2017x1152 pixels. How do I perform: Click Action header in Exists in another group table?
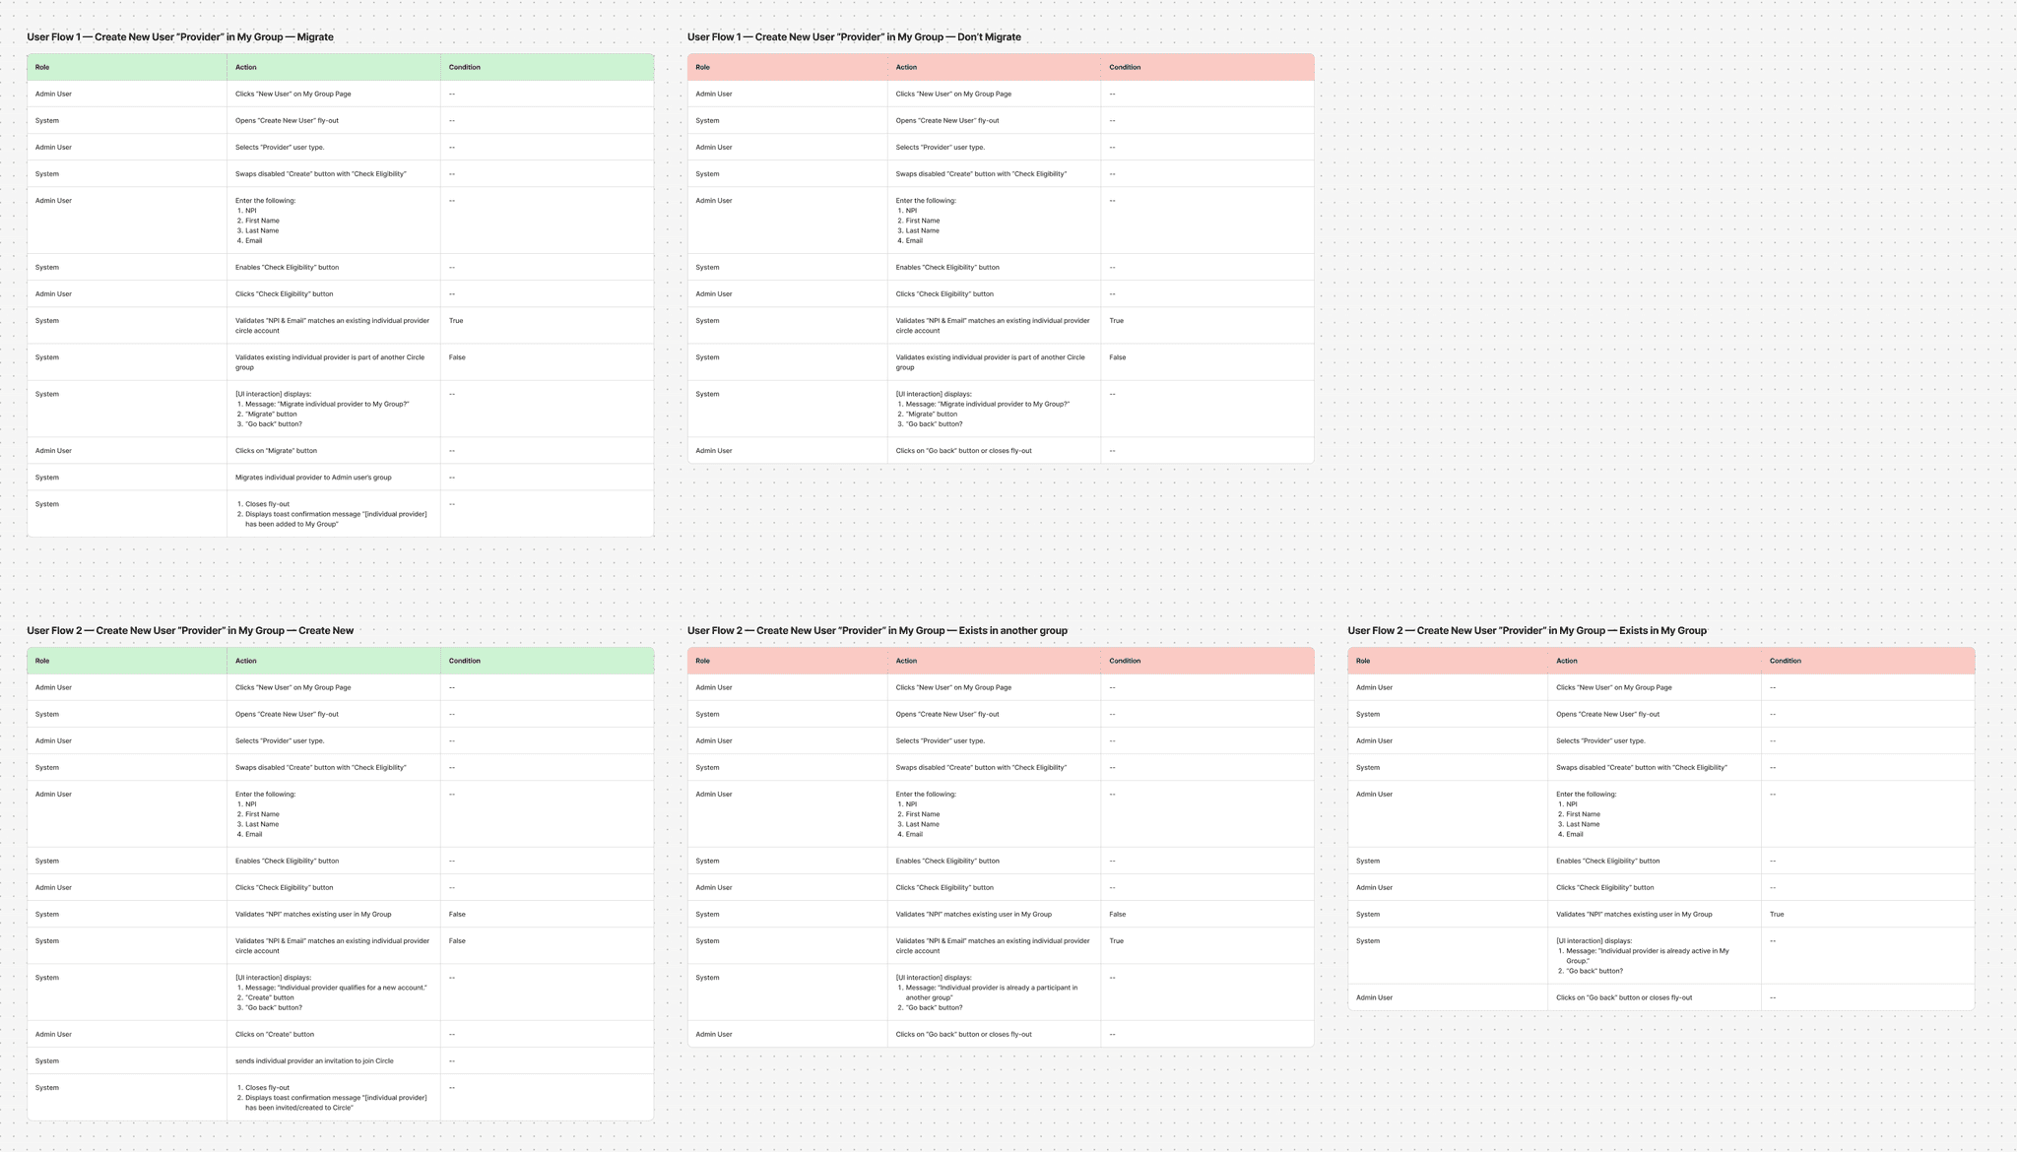point(906,662)
